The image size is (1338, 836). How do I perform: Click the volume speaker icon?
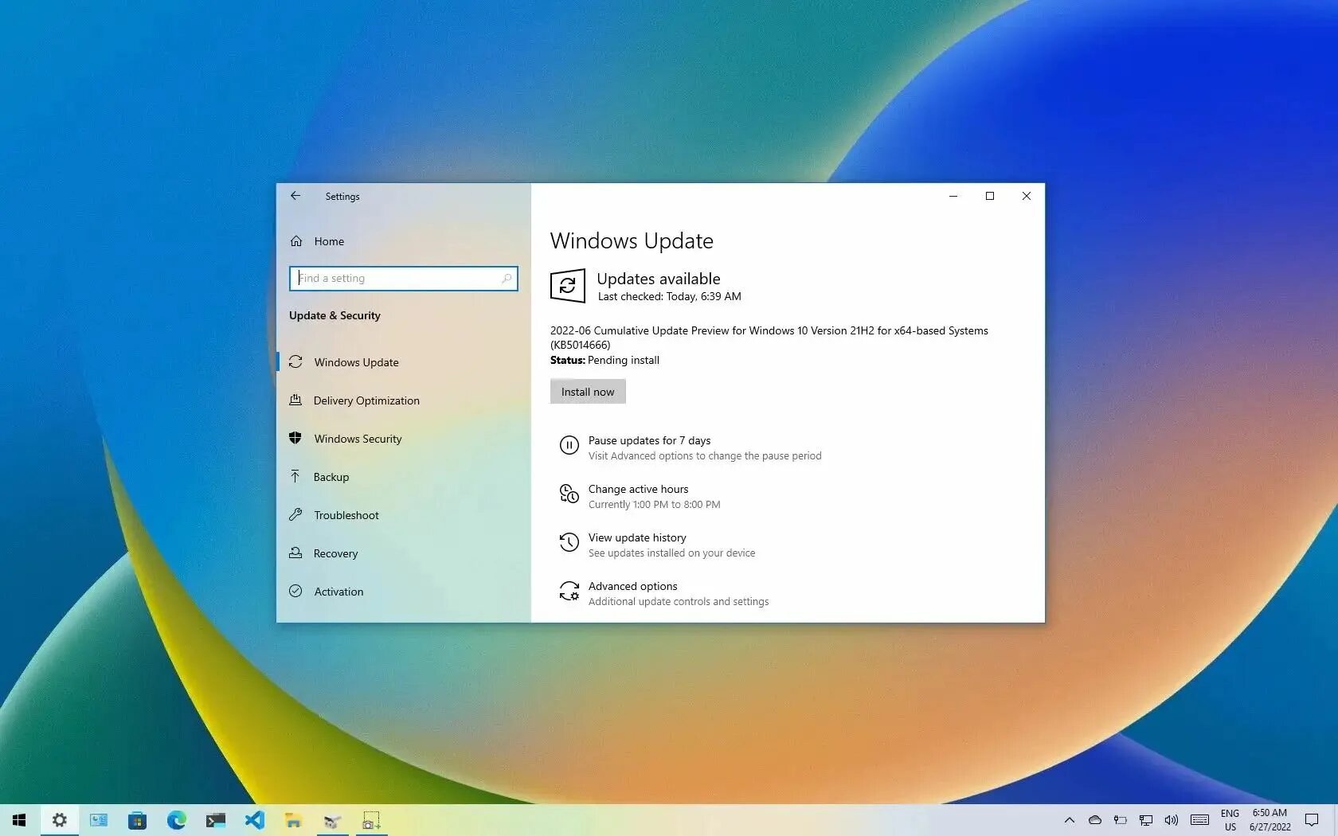1171,820
